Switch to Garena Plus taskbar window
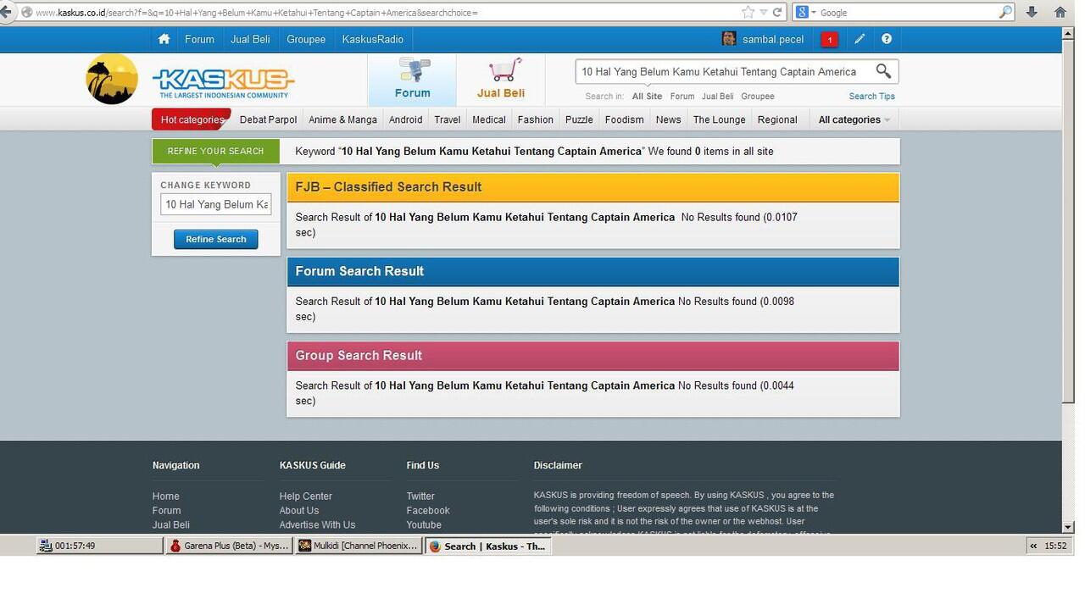The image size is (1085, 610). coord(229,546)
